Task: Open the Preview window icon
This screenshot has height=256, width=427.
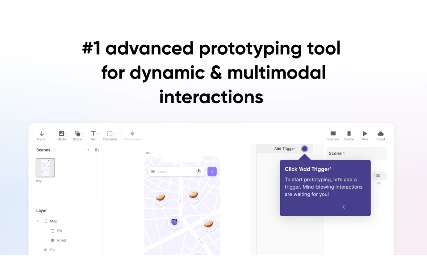Action: [333, 134]
